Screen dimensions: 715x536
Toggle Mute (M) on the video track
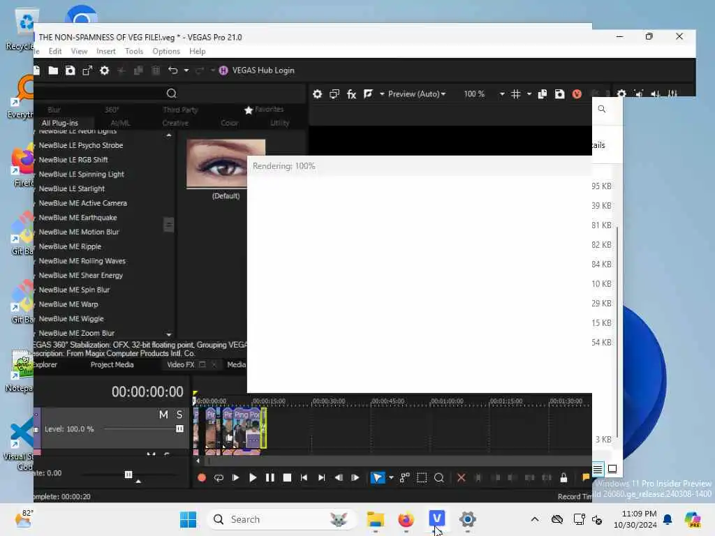pyautogui.click(x=163, y=415)
